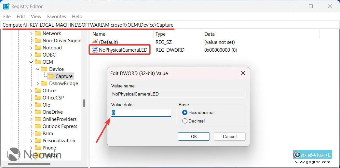Select the OnlineProviders folder icon
Image resolution: width=340 pixels, height=168 pixels.
point(38,119)
